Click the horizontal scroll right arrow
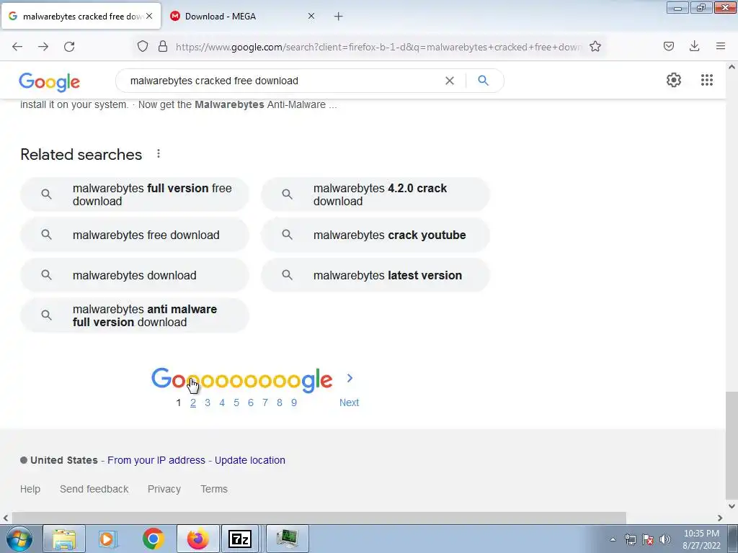Viewport: 738px width, 553px height. click(720, 518)
